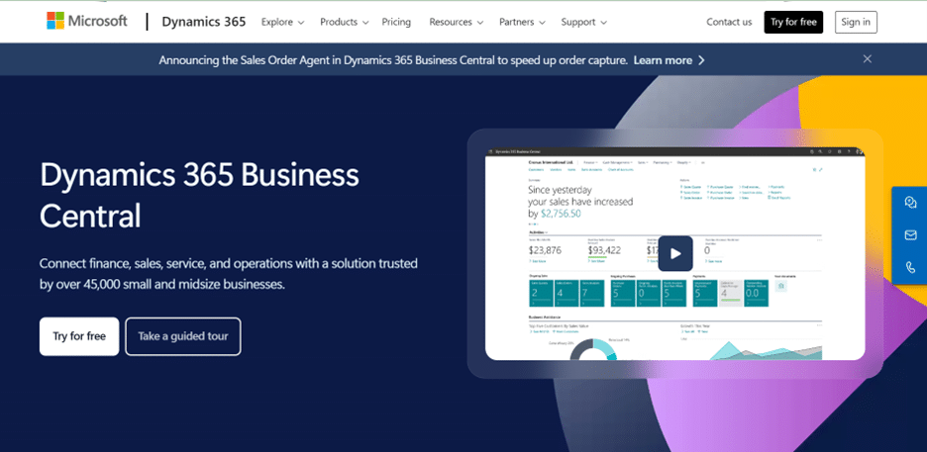Click the Microsoft logo
Viewport: 927px width, 452px height.
[x=87, y=21]
